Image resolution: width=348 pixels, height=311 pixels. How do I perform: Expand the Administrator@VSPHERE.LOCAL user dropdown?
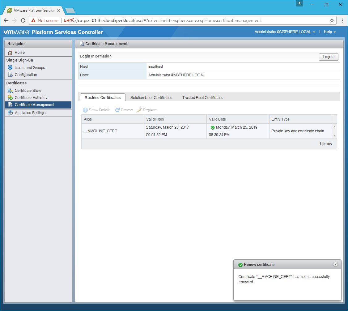tap(285, 32)
